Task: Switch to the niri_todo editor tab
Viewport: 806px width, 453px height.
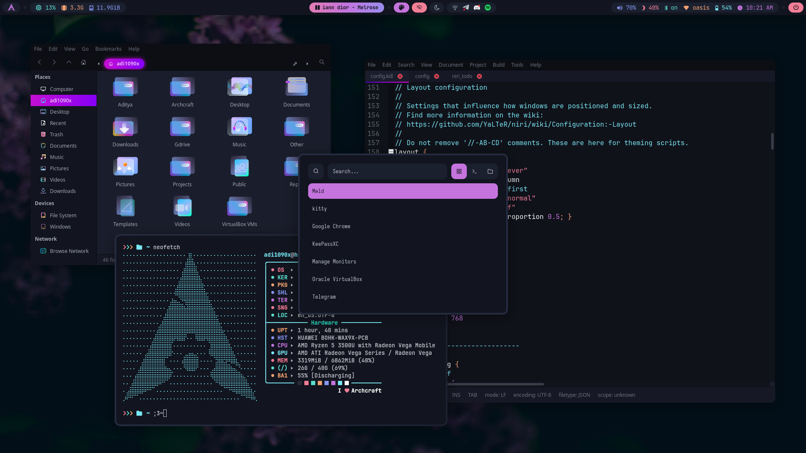Action: click(x=462, y=76)
